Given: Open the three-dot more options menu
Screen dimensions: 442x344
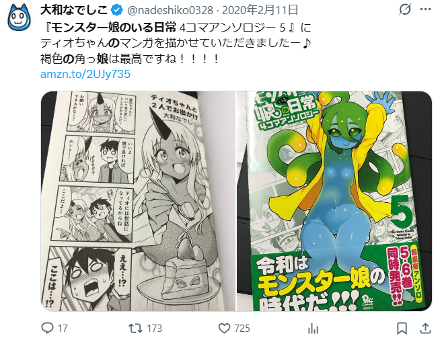Looking at the screenshot, I should [x=425, y=9].
